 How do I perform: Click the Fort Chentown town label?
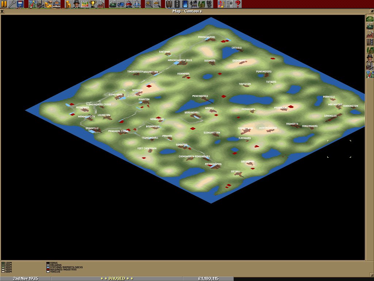pos(147,149)
